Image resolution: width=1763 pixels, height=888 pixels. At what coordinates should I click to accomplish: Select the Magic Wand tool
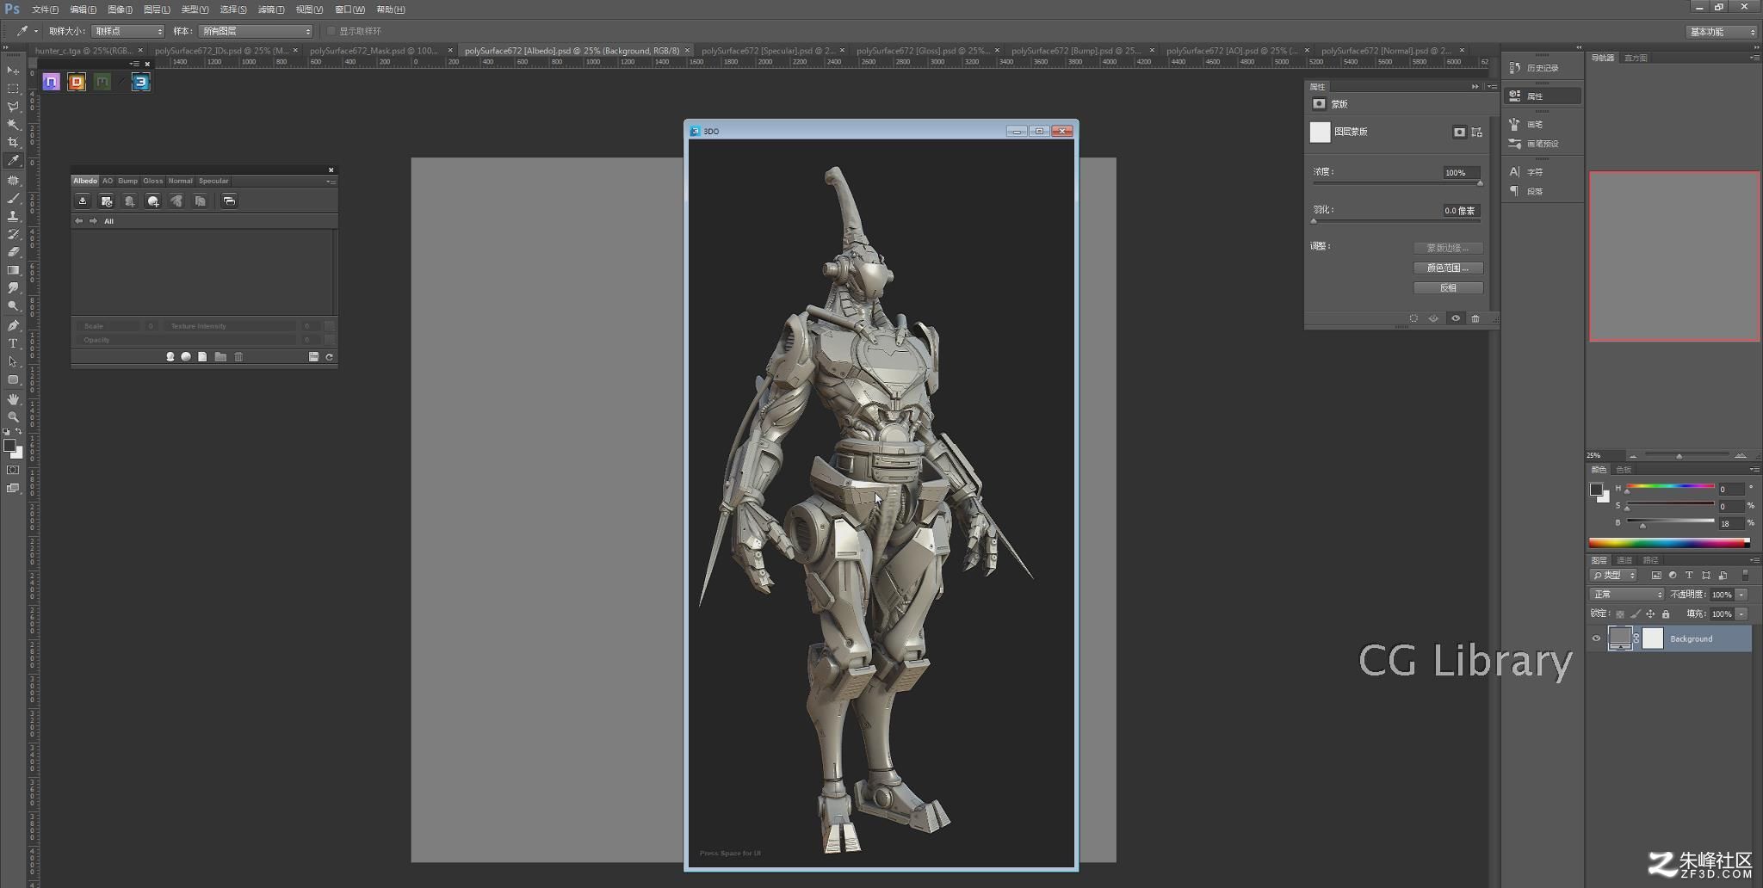click(13, 125)
